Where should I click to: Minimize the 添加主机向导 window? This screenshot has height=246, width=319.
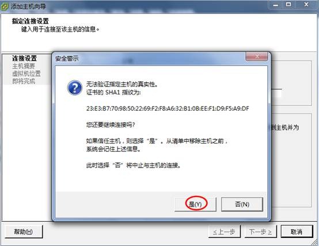(x=276, y=5)
